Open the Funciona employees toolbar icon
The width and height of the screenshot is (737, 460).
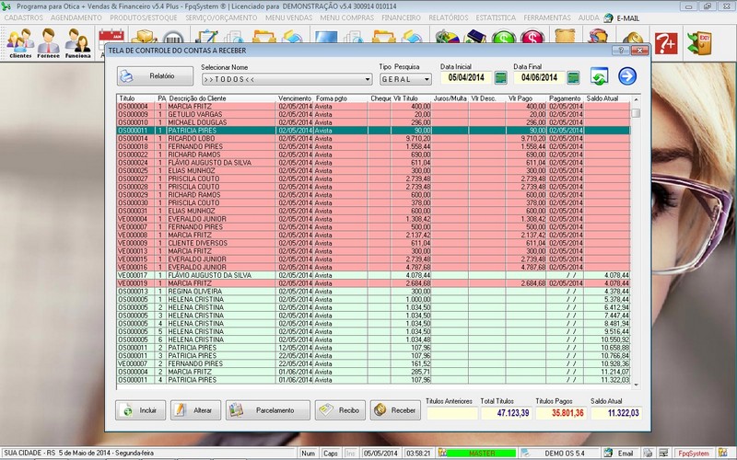[x=79, y=42]
